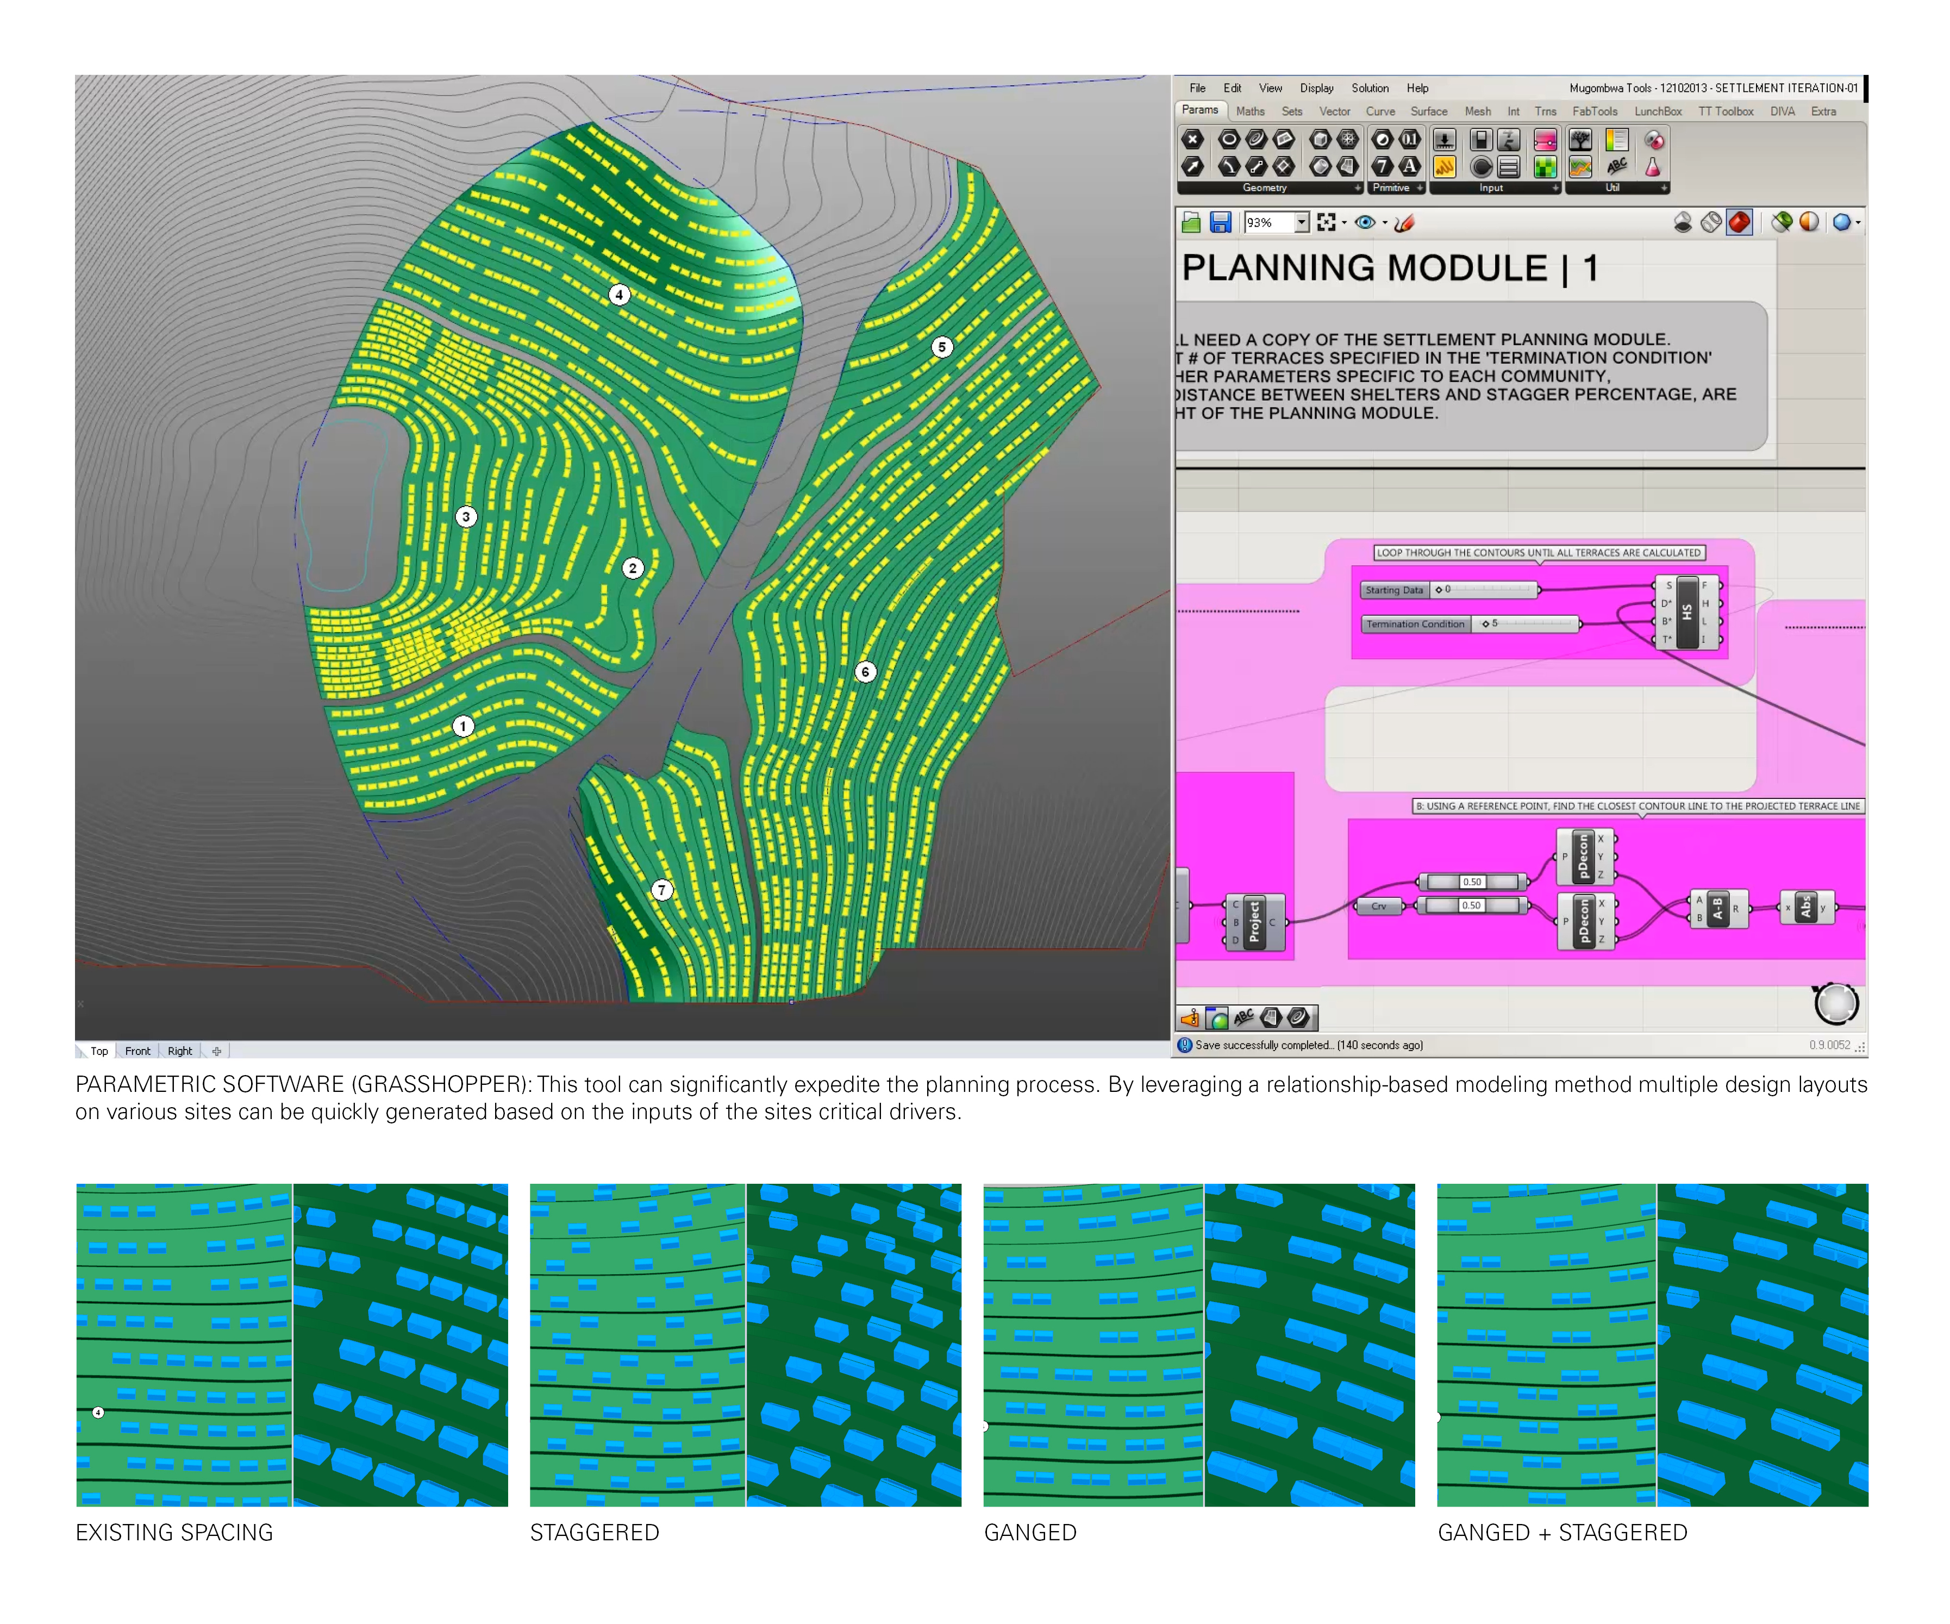Toggle wireframe preview mode button

(x=1710, y=223)
